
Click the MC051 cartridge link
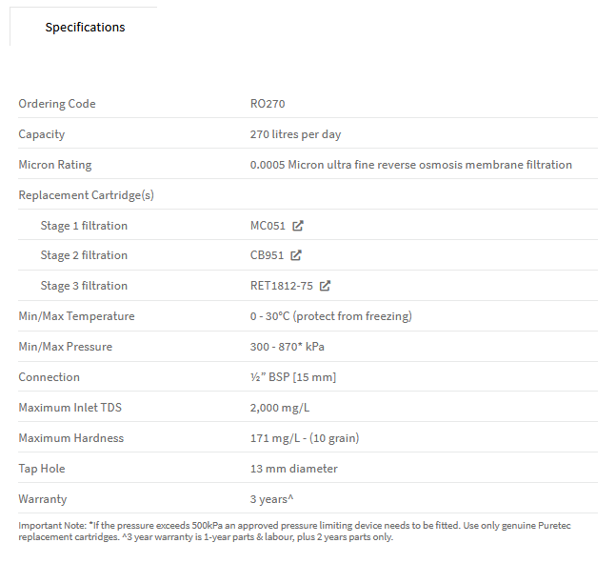point(268,226)
